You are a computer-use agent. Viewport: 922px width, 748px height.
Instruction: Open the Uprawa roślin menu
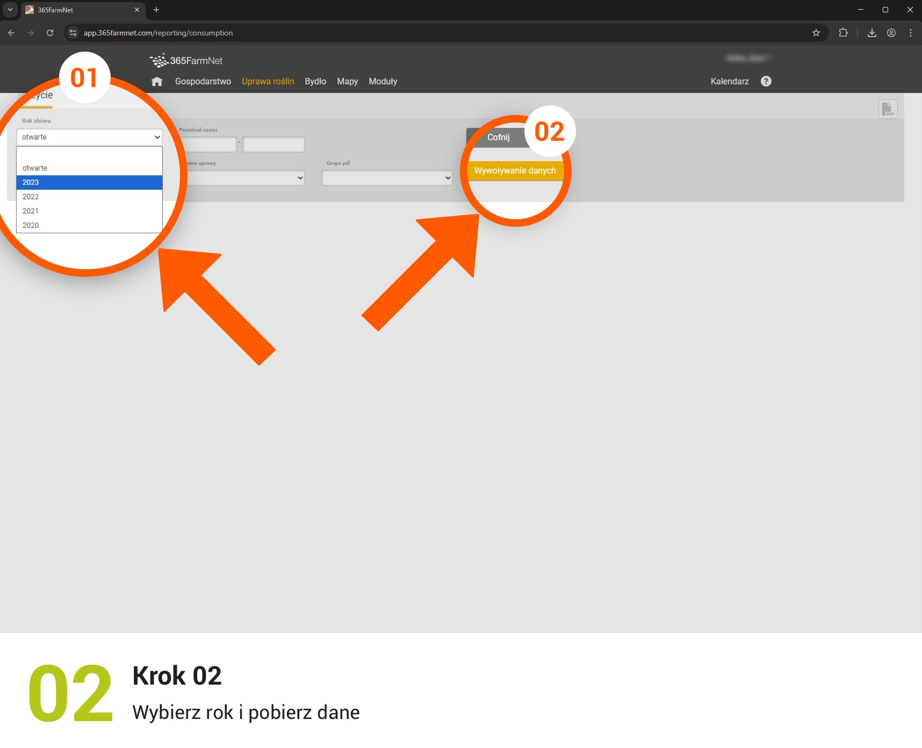[x=268, y=82]
